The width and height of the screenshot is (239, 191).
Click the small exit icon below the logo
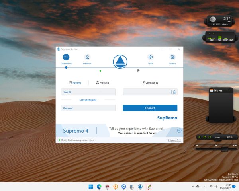pyautogui.click(x=138, y=71)
